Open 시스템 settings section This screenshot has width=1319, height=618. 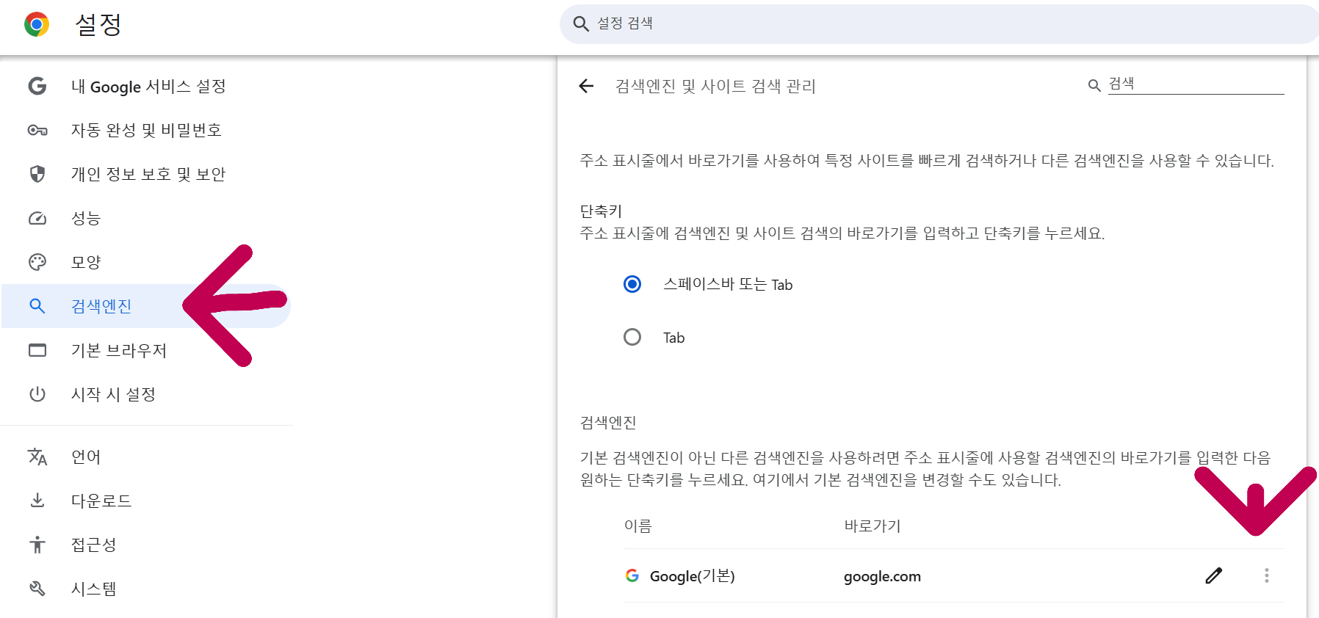94,589
